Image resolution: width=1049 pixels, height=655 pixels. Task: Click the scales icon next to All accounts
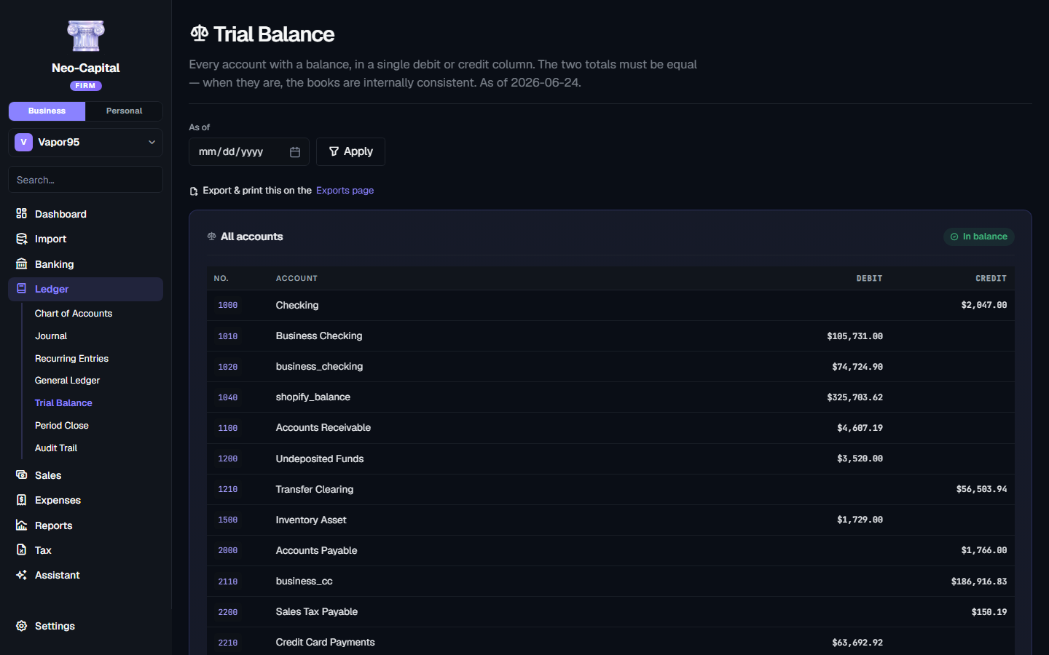pyautogui.click(x=212, y=237)
